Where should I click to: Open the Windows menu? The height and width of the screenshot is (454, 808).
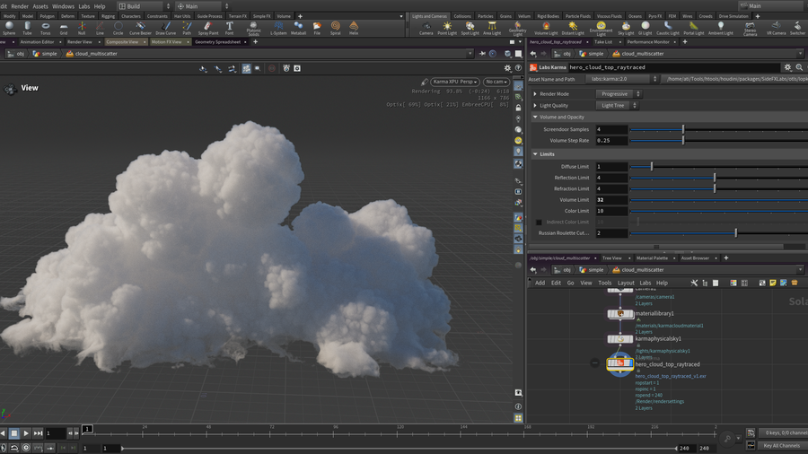tap(63, 6)
